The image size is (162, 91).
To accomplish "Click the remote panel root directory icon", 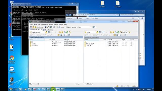I will [x=113, y=32].
